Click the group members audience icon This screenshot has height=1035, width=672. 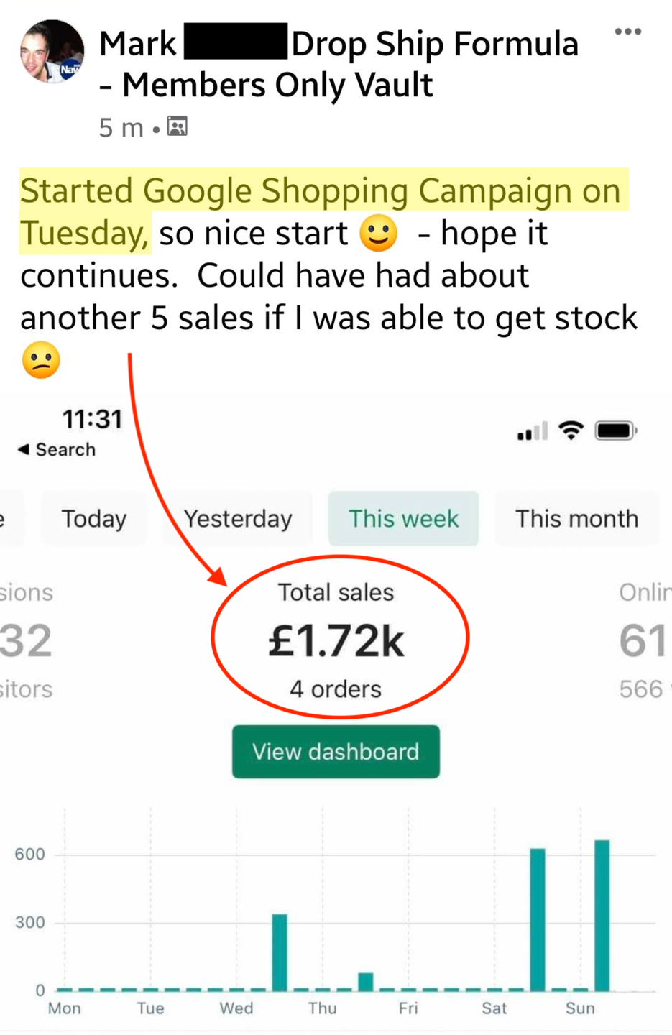tap(178, 127)
